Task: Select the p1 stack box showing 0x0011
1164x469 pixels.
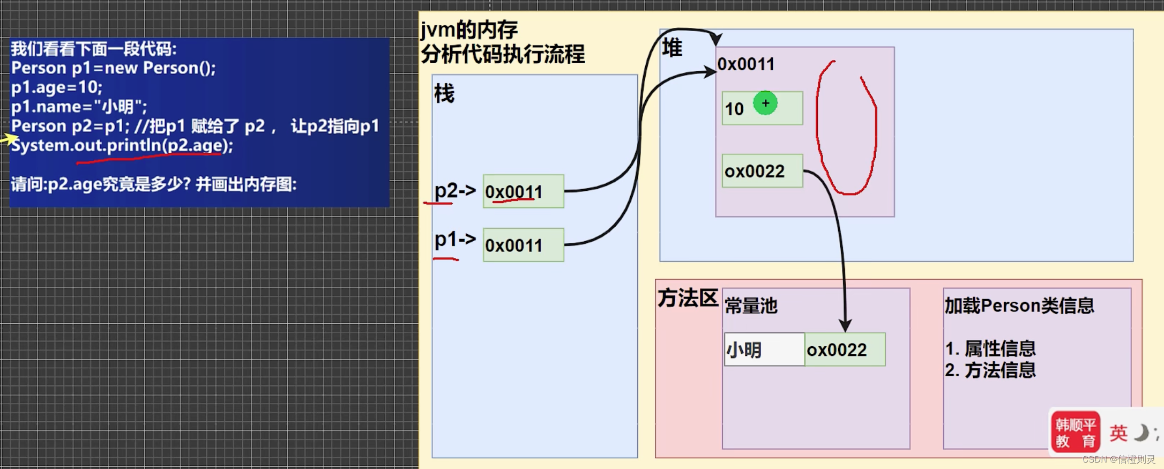Action: click(x=524, y=245)
